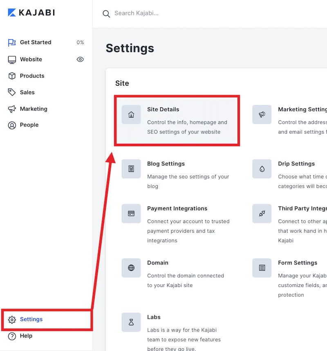Click the Drip Settings droplet icon
This screenshot has width=327, height=351.
[262, 169]
